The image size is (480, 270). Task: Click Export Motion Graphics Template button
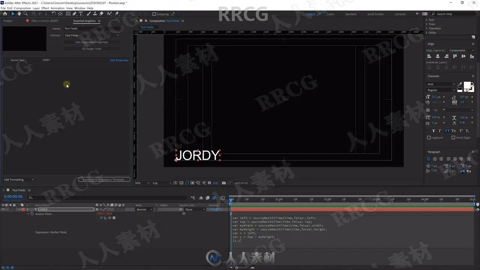click(x=104, y=180)
